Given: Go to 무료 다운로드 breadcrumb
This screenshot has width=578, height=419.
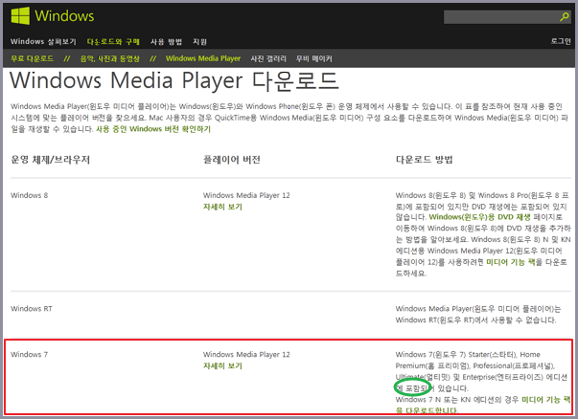Looking at the screenshot, I should click(32, 58).
